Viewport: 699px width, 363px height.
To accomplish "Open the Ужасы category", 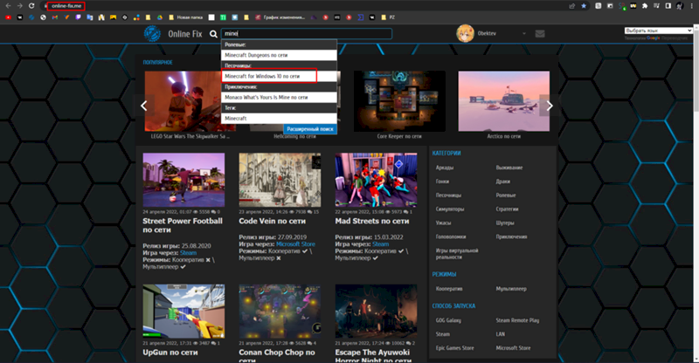I will click(443, 223).
